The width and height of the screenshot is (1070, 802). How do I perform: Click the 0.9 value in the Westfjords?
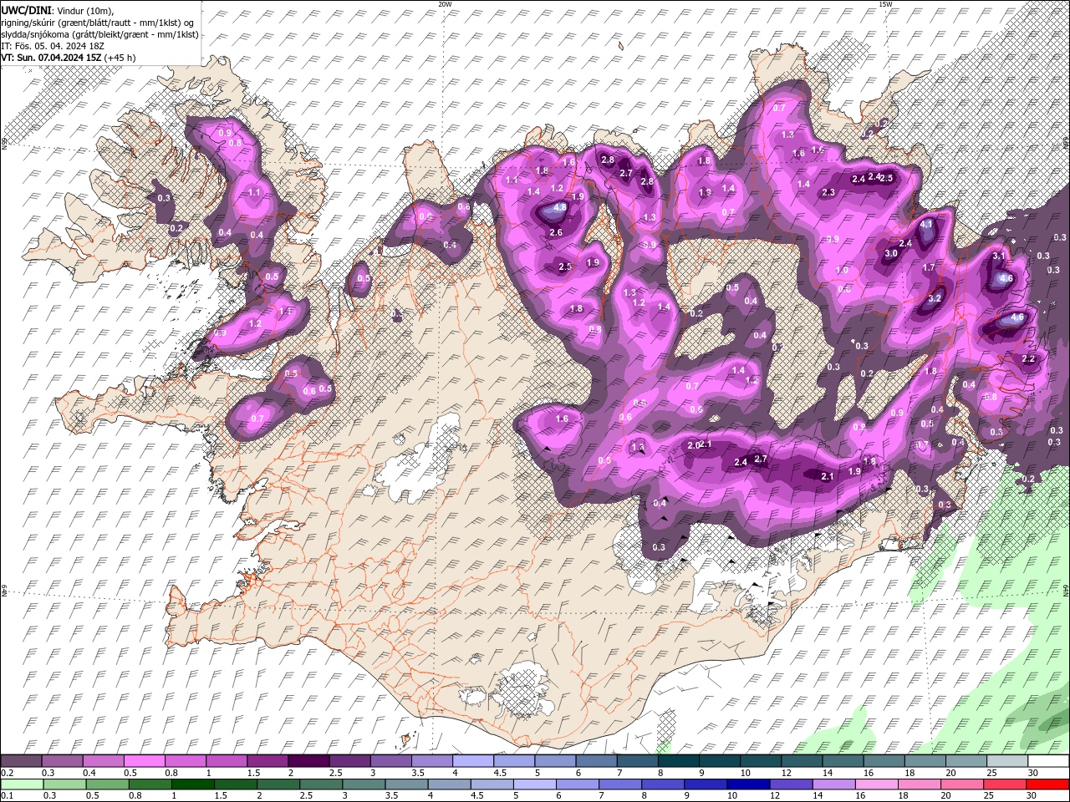click(225, 133)
